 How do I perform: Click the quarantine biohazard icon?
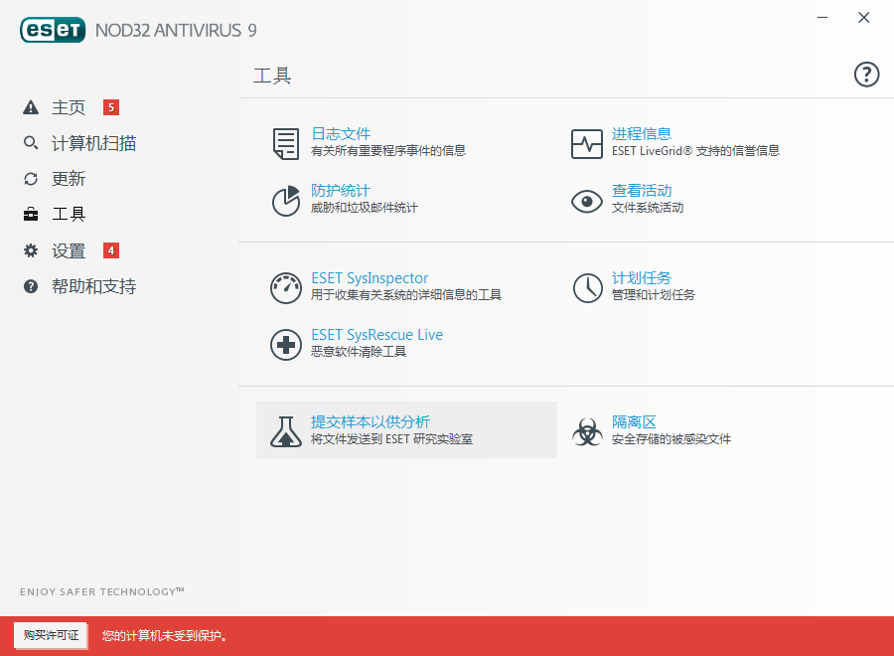point(587,431)
